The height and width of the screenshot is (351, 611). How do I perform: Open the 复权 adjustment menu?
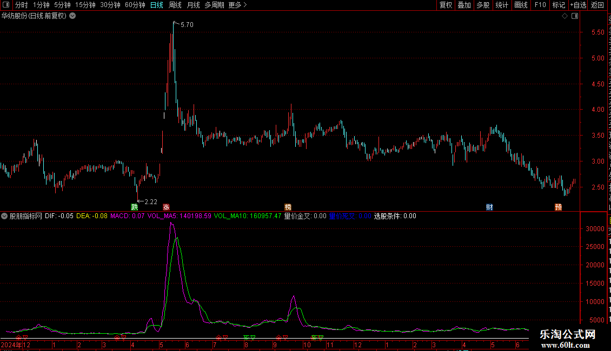pyautogui.click(x=446, y=5)
